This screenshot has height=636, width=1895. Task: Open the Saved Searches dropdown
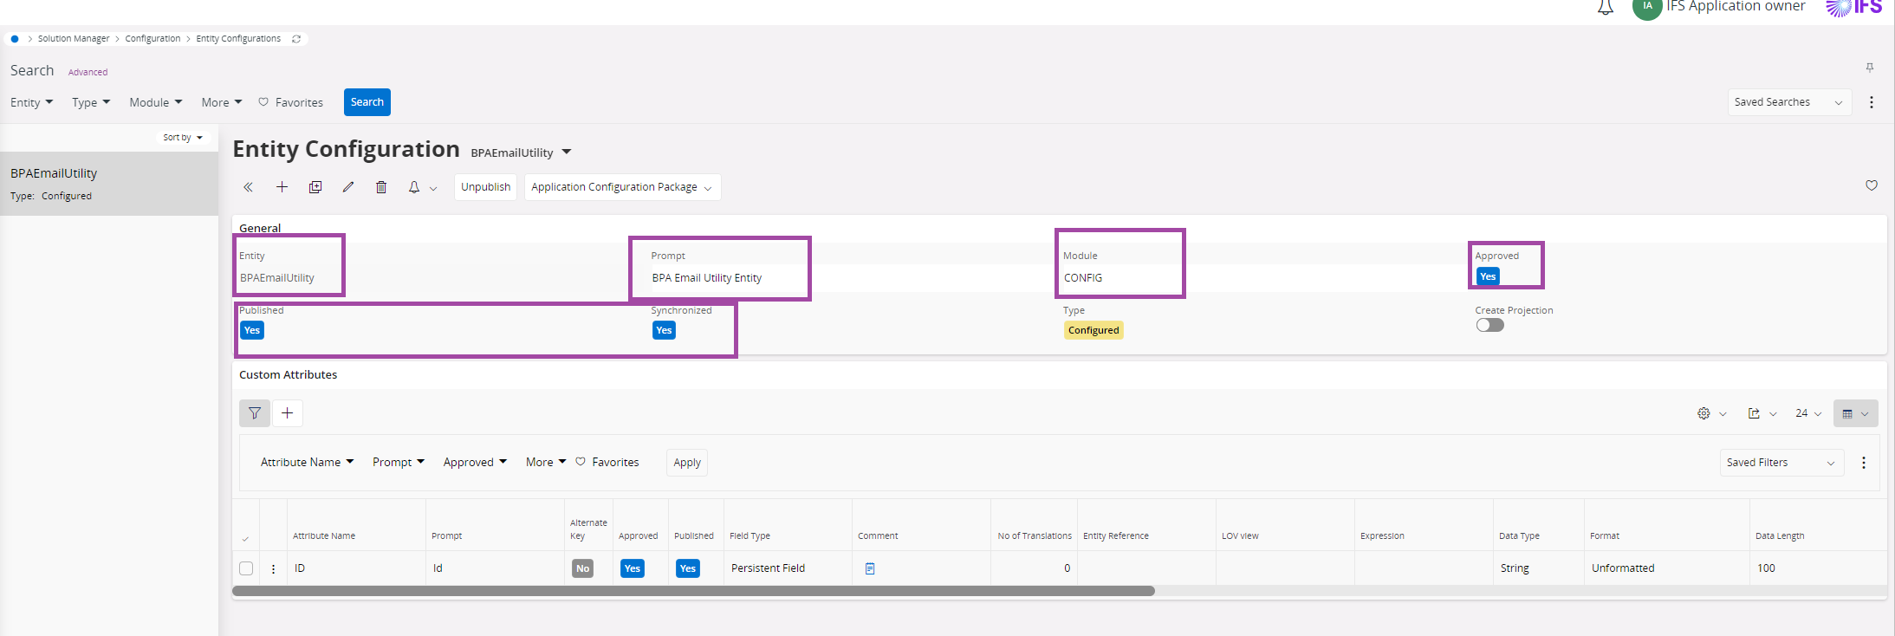pos(1788,102)
